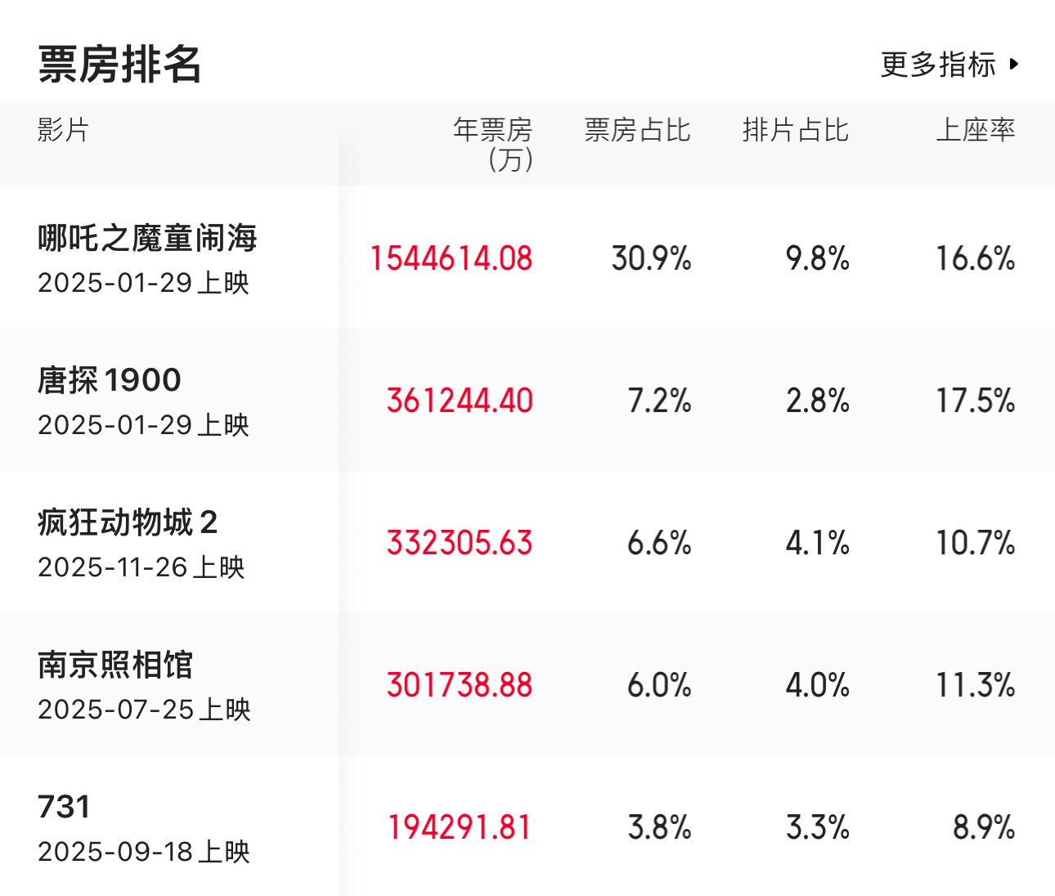Click box office value 361244.40

459,401
